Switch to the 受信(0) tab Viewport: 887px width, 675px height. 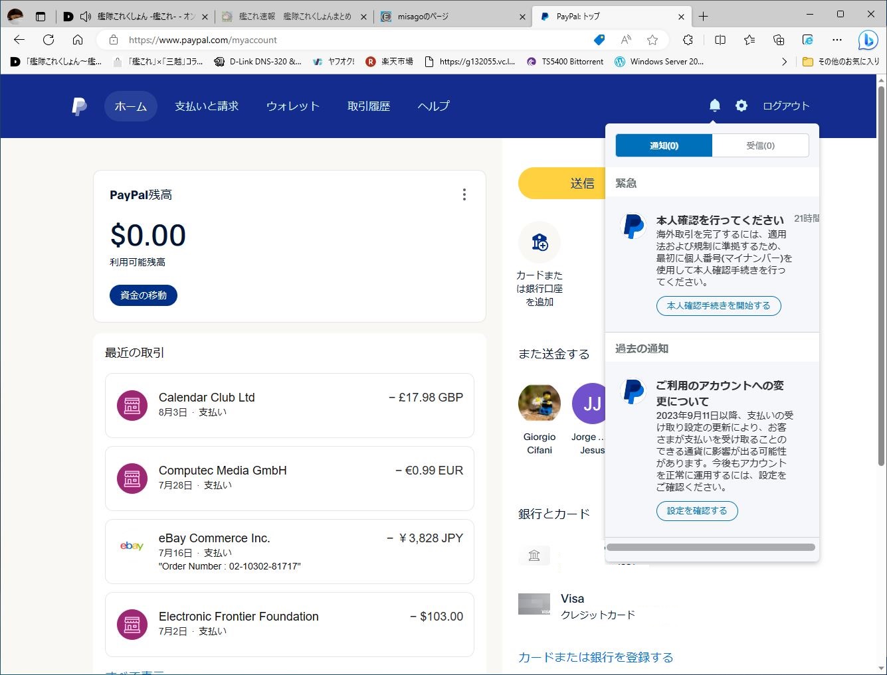[760, 145]
